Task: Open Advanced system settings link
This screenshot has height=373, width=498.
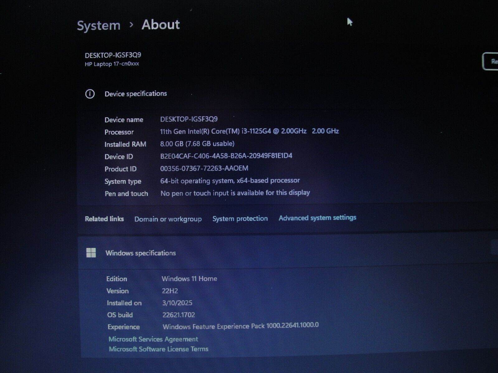Action: tap(317, 218)
